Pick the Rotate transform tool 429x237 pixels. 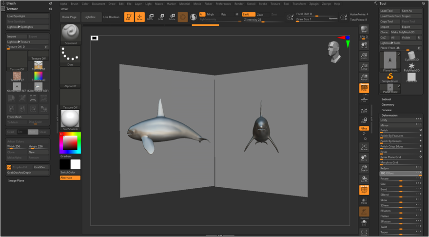point(172,17)
